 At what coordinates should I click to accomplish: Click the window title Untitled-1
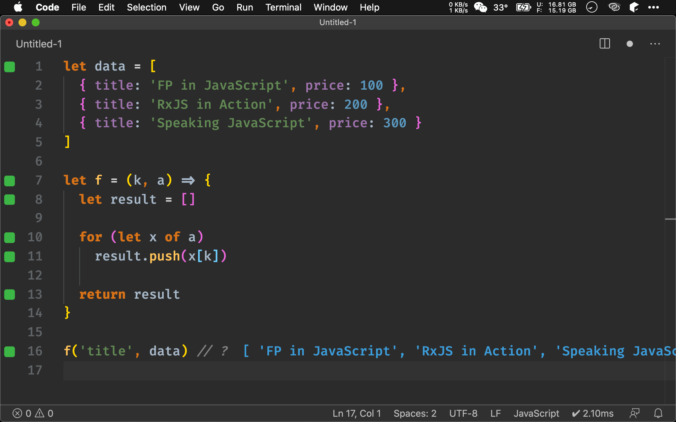pyautogui.click(x=338, y=22)
